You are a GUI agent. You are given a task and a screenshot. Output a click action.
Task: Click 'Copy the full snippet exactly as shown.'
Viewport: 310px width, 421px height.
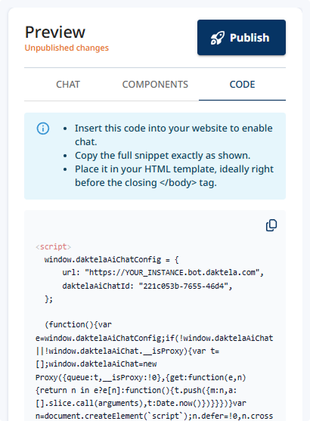[163, 156]
